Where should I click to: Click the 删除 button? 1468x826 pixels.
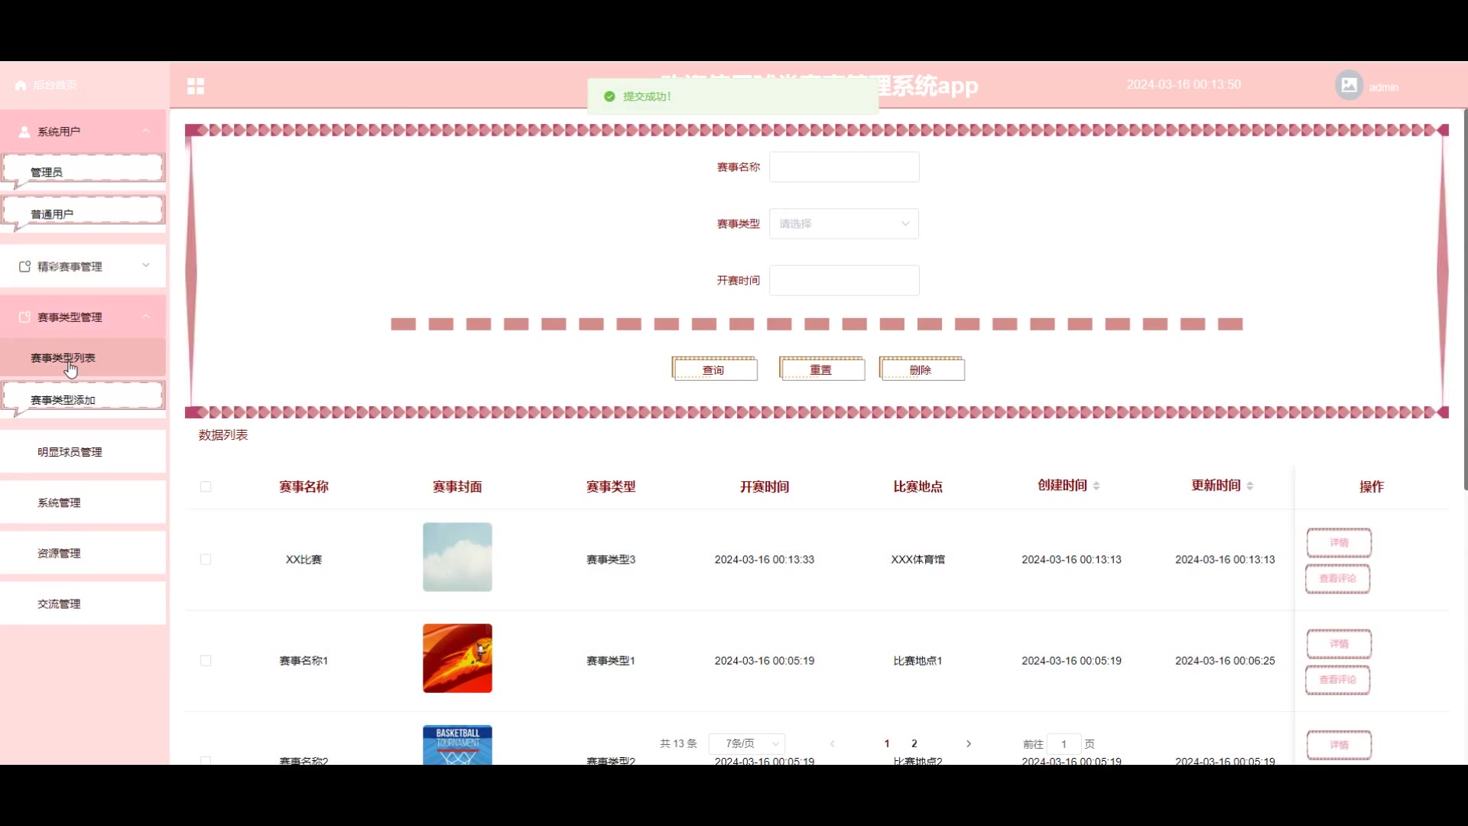click(x=921, y=369)
